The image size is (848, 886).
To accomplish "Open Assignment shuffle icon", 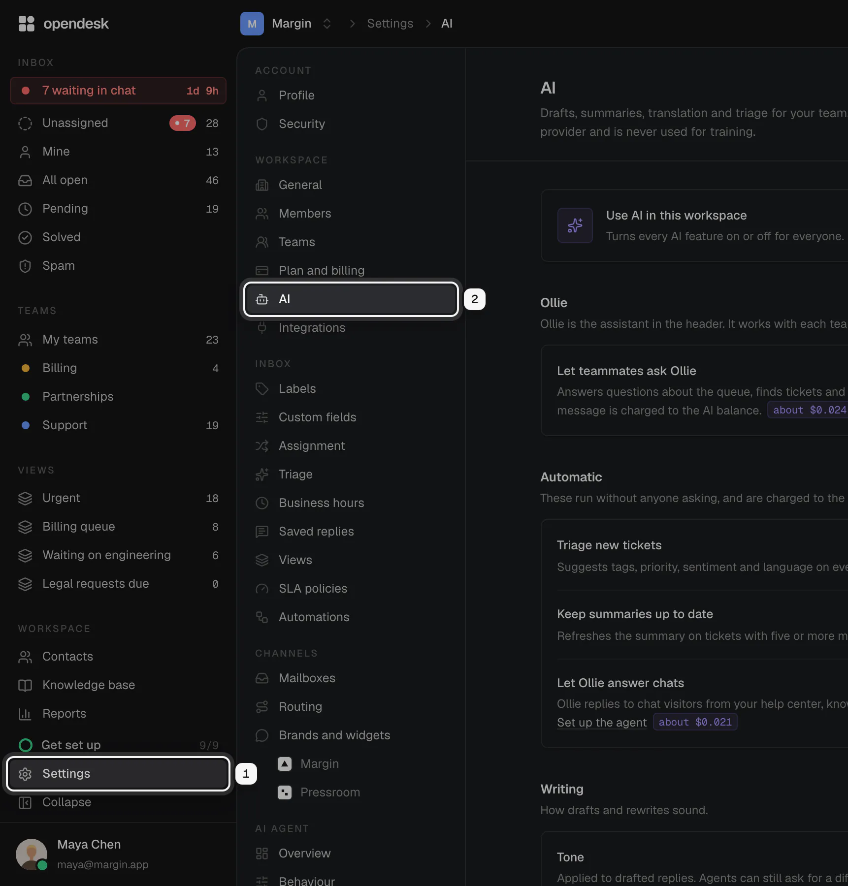I will (262, 446).
